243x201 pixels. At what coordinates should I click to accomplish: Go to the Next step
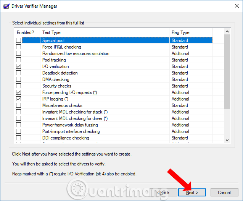pyautogui.click(x=192, y=193)
